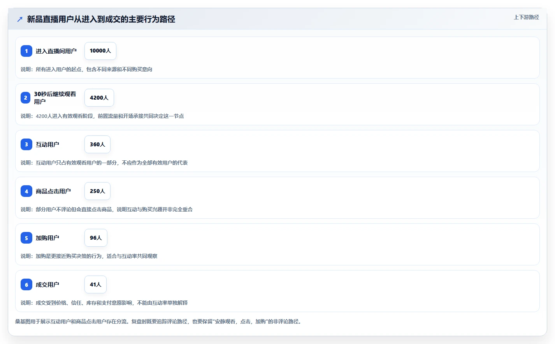Image resolution: width=555 pixels, height=344 pixels.
Task: Click the 成交用户 step label
Action: (x=47, y=284)
